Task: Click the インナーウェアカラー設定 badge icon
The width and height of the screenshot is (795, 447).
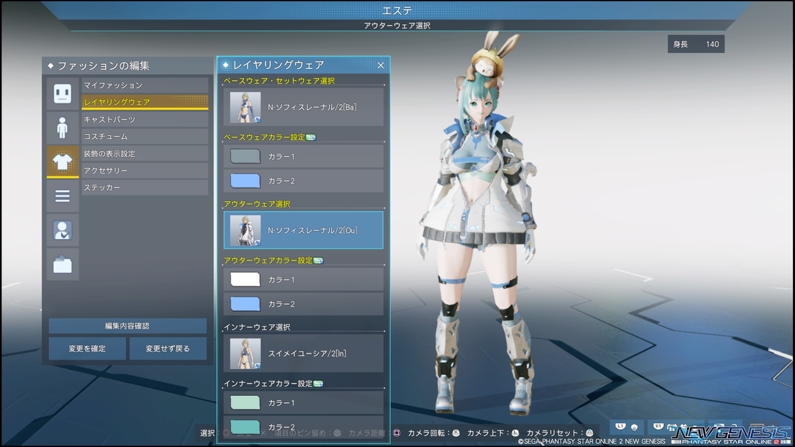Action: (x=318, y=384)
